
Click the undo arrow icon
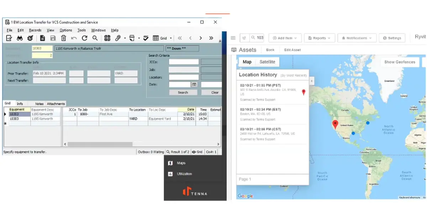(x=74, y=38)
